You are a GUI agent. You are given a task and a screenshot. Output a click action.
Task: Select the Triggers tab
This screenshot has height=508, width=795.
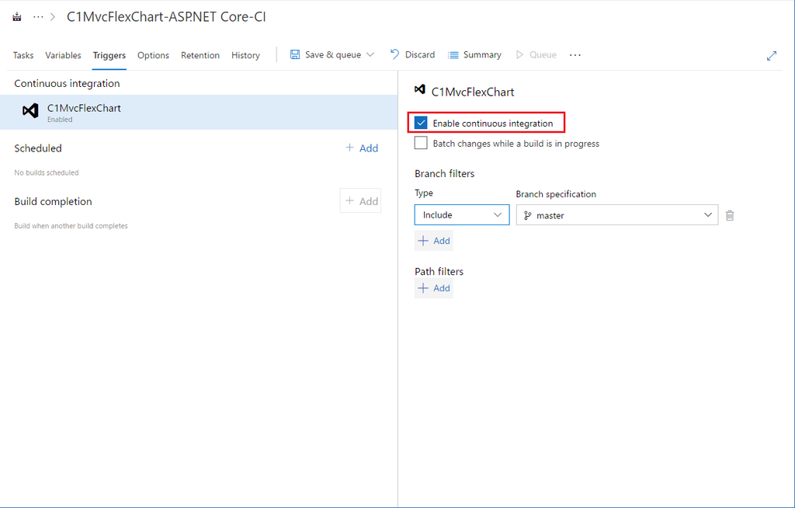coord(109,55)
